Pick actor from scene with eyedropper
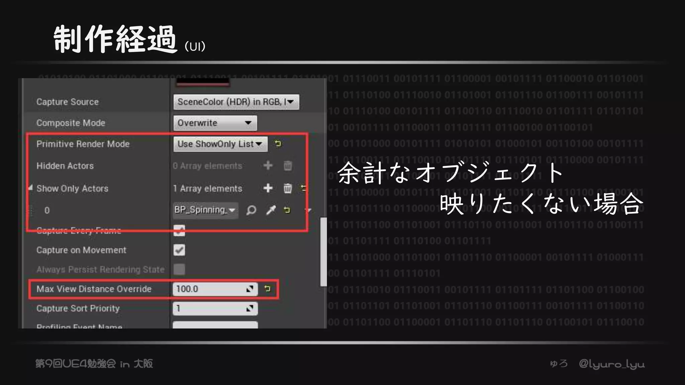The width and height of the screenshot is (685, 385). coord(271,210)
